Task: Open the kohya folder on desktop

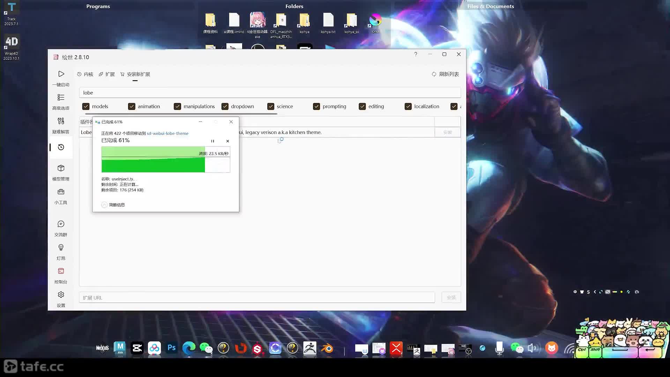Action: [304, 23]
